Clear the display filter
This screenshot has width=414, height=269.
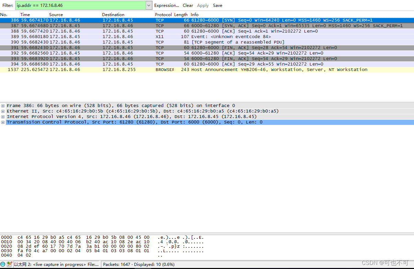click(x=188, y=5)
